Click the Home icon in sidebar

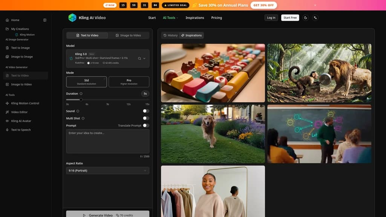click(x=7, y=20)
